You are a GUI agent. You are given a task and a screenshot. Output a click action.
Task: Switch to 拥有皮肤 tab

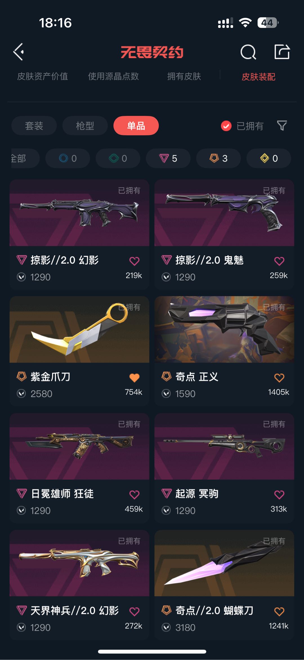[x=184, y=76]
